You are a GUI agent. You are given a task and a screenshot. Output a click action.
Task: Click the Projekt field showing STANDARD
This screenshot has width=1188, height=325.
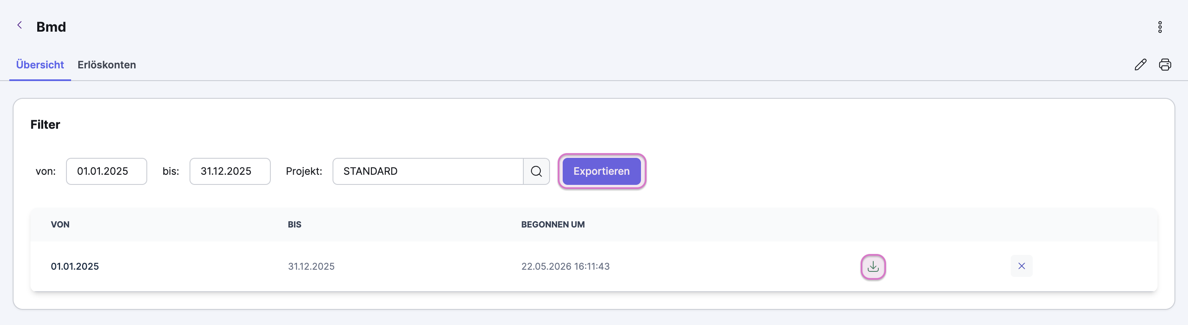point(428,171)
